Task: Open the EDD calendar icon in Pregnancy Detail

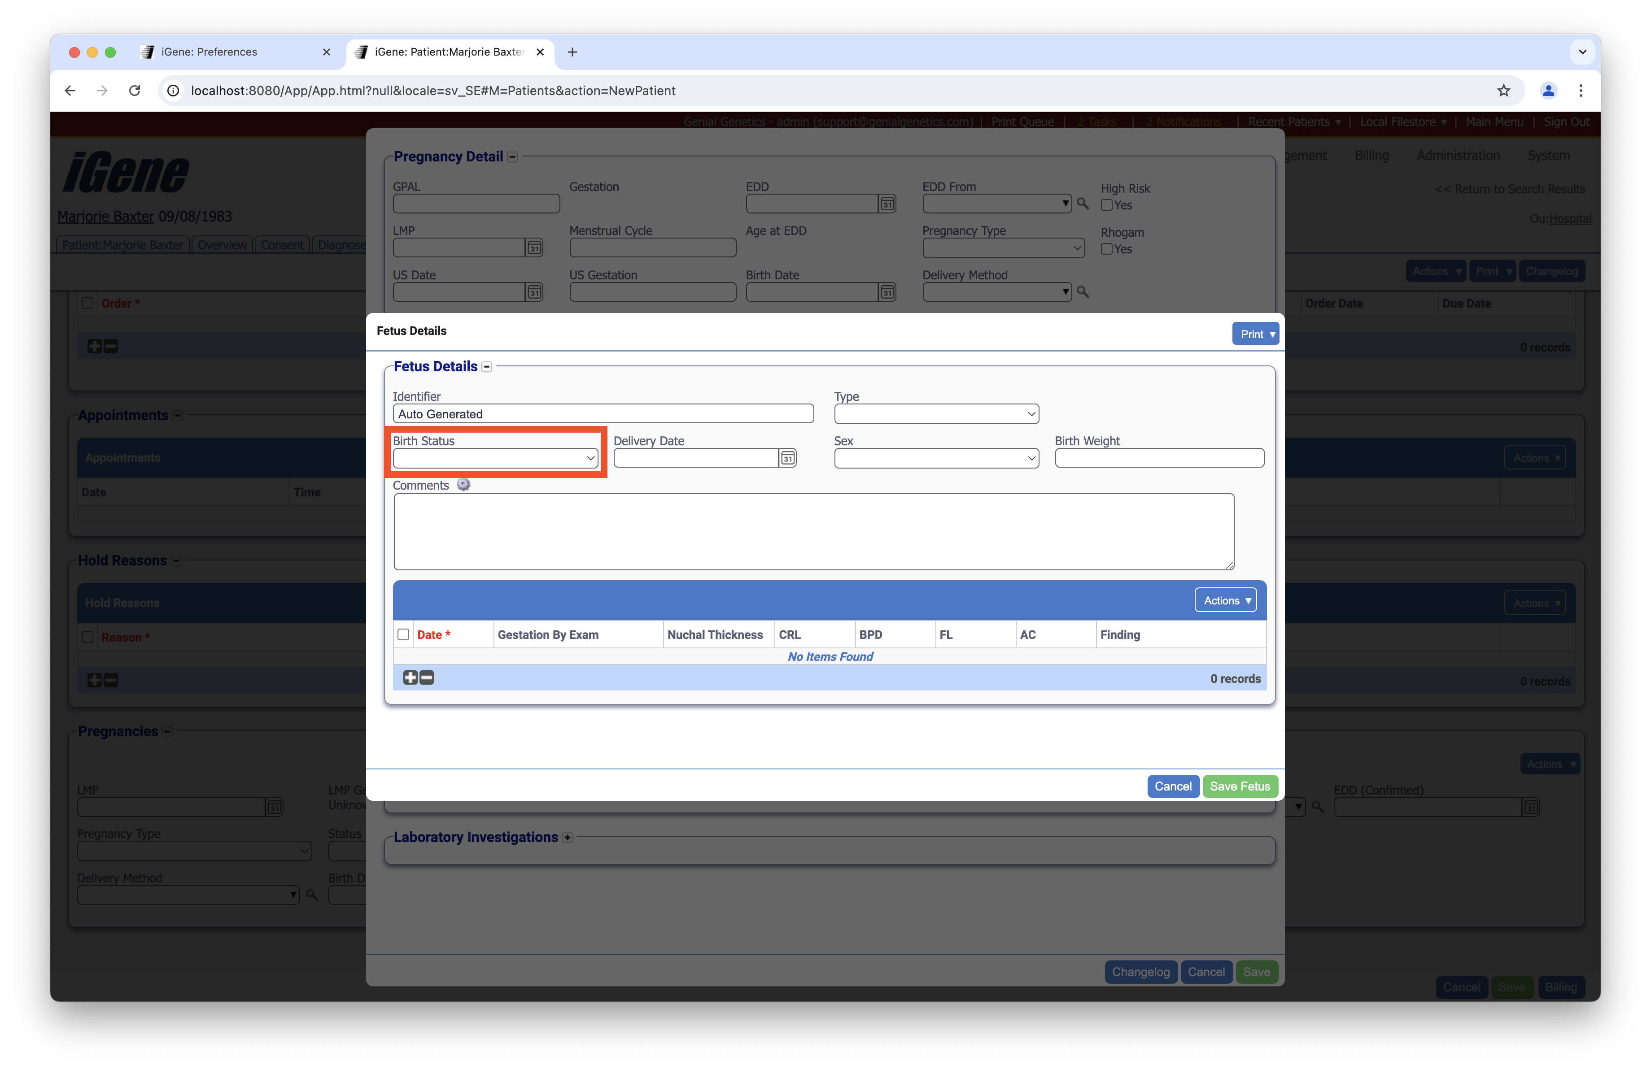Action: 887,204
